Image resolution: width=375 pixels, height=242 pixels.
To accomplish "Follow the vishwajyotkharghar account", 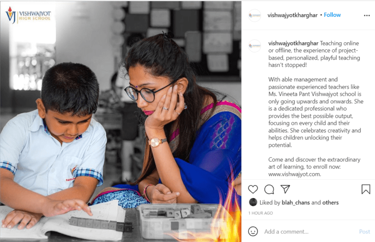I will [332, 15].
